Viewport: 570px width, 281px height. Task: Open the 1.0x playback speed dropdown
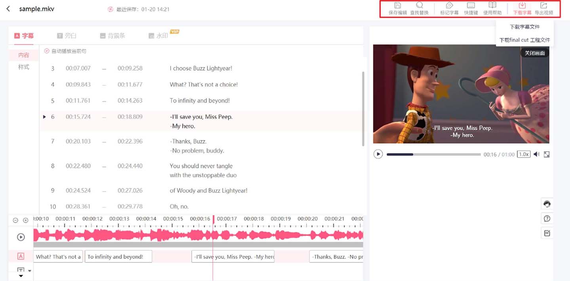[x=524, y=154]
